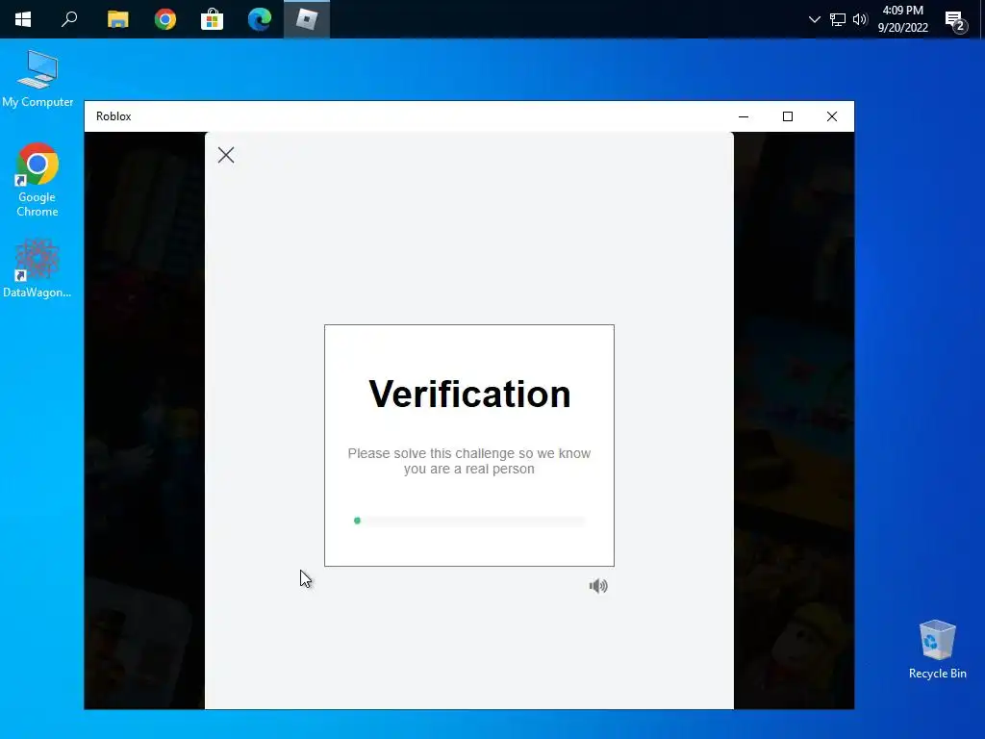
Task: Open taskbar search magnifier
Action: (69, 19)
